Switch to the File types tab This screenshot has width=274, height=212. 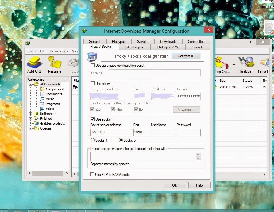119,42
